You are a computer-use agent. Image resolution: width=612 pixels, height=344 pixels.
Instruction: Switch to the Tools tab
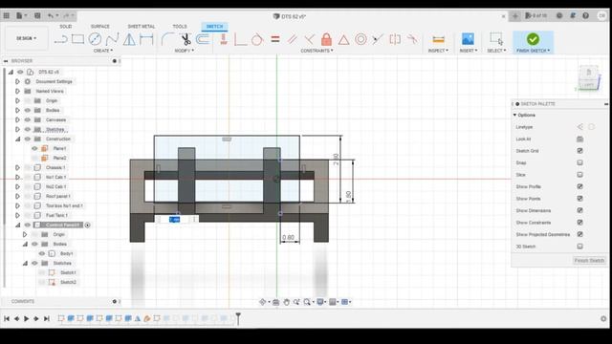click(x=180, y=26)
